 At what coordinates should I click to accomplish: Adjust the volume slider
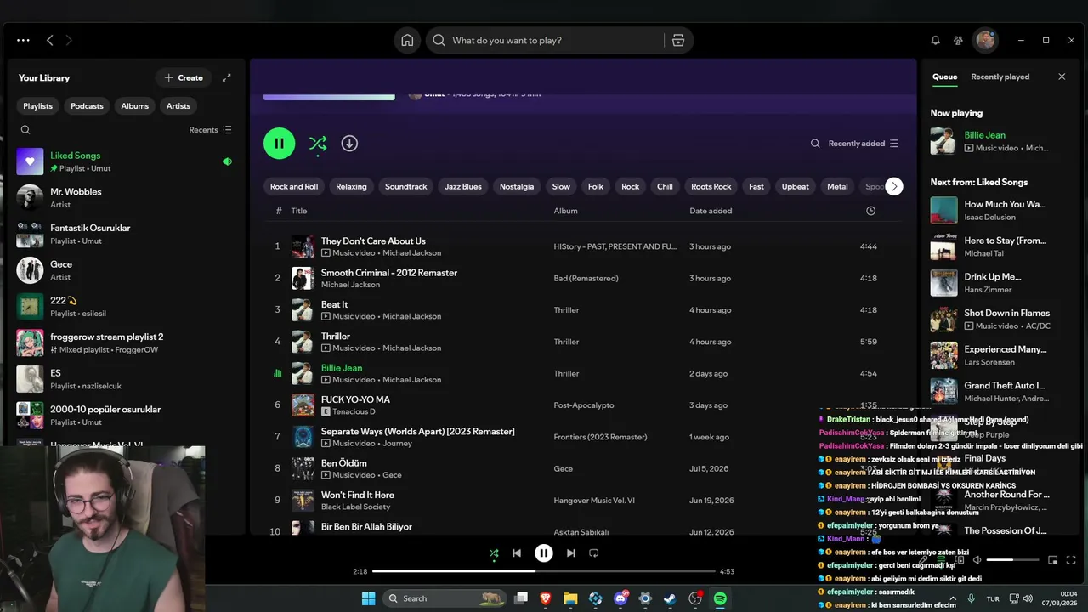[1012, 560]
